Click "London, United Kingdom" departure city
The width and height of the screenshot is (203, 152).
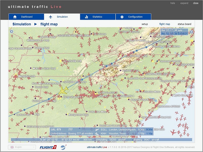[x=122, y=130]
